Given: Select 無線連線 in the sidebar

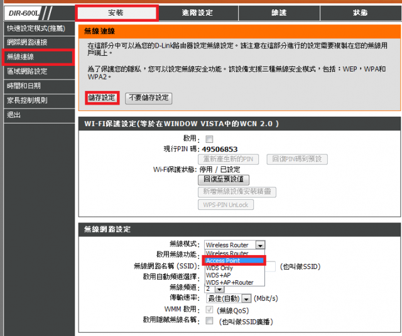Looking at the screenshot, I should coord(38,57).
